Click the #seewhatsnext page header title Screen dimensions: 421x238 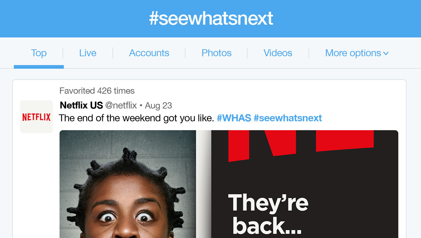click(211, 18)
